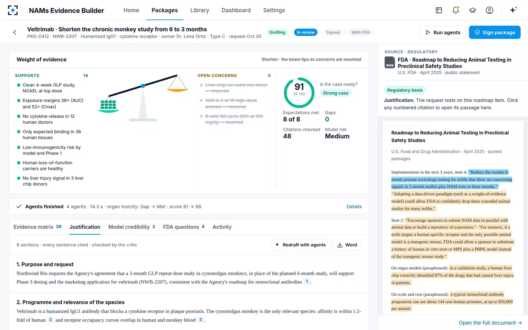Click the Regulatory basis tag

[x=405, y=90]
